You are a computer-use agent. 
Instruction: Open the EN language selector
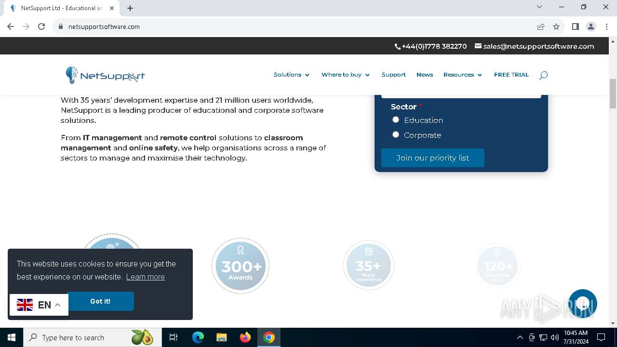coord(39,305)
